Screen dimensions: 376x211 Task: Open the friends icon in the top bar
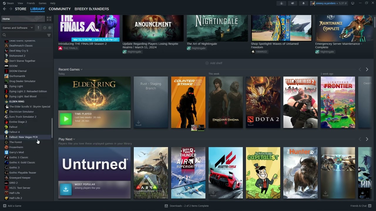click(x=281, y=3)
